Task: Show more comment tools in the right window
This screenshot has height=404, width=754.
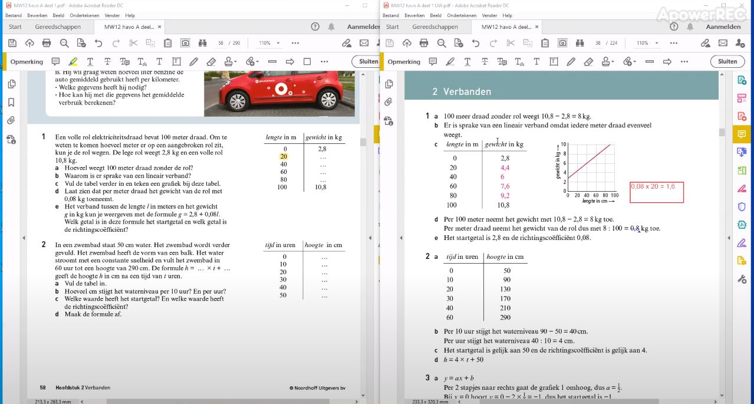Action: click(684, 61)
